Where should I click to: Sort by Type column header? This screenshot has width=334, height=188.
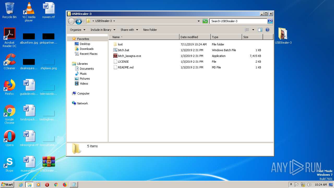[x=226, y=37]
